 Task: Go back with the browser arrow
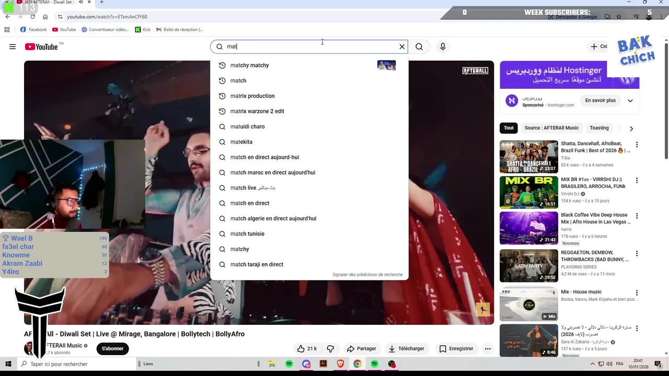click(8, 17)
